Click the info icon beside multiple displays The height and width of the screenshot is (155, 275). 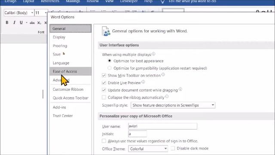[153, 54]
